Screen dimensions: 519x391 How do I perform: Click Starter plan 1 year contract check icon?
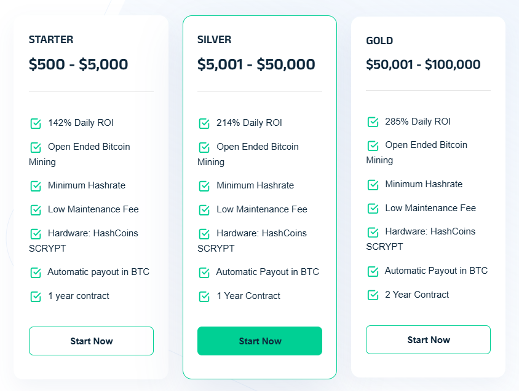pyautogui.click(x=36, y=296)
